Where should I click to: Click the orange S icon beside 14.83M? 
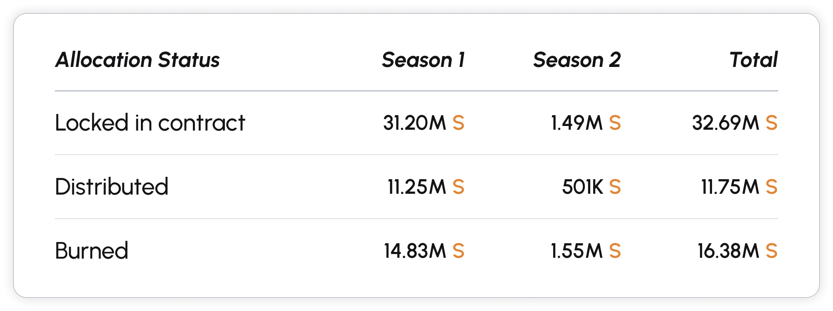(458, 251)
